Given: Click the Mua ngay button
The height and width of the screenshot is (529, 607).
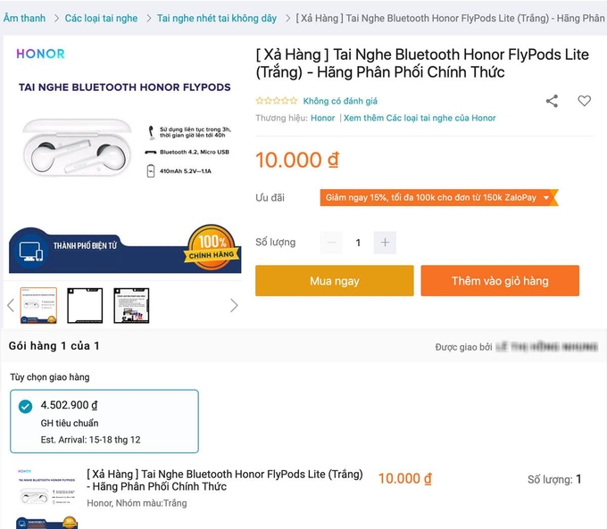Looking at the screenshot, I should point(334,281).
